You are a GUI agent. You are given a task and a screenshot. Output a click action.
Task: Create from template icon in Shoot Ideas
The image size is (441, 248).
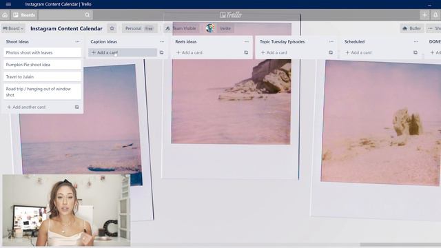point(76,107)
